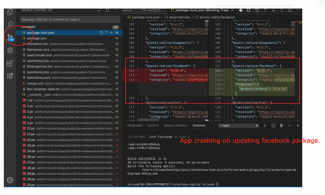Open taskHistory.lock in changes list

pos(69,77)
